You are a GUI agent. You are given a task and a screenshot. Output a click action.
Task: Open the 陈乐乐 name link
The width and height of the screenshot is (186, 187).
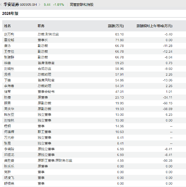coord(9,166)
